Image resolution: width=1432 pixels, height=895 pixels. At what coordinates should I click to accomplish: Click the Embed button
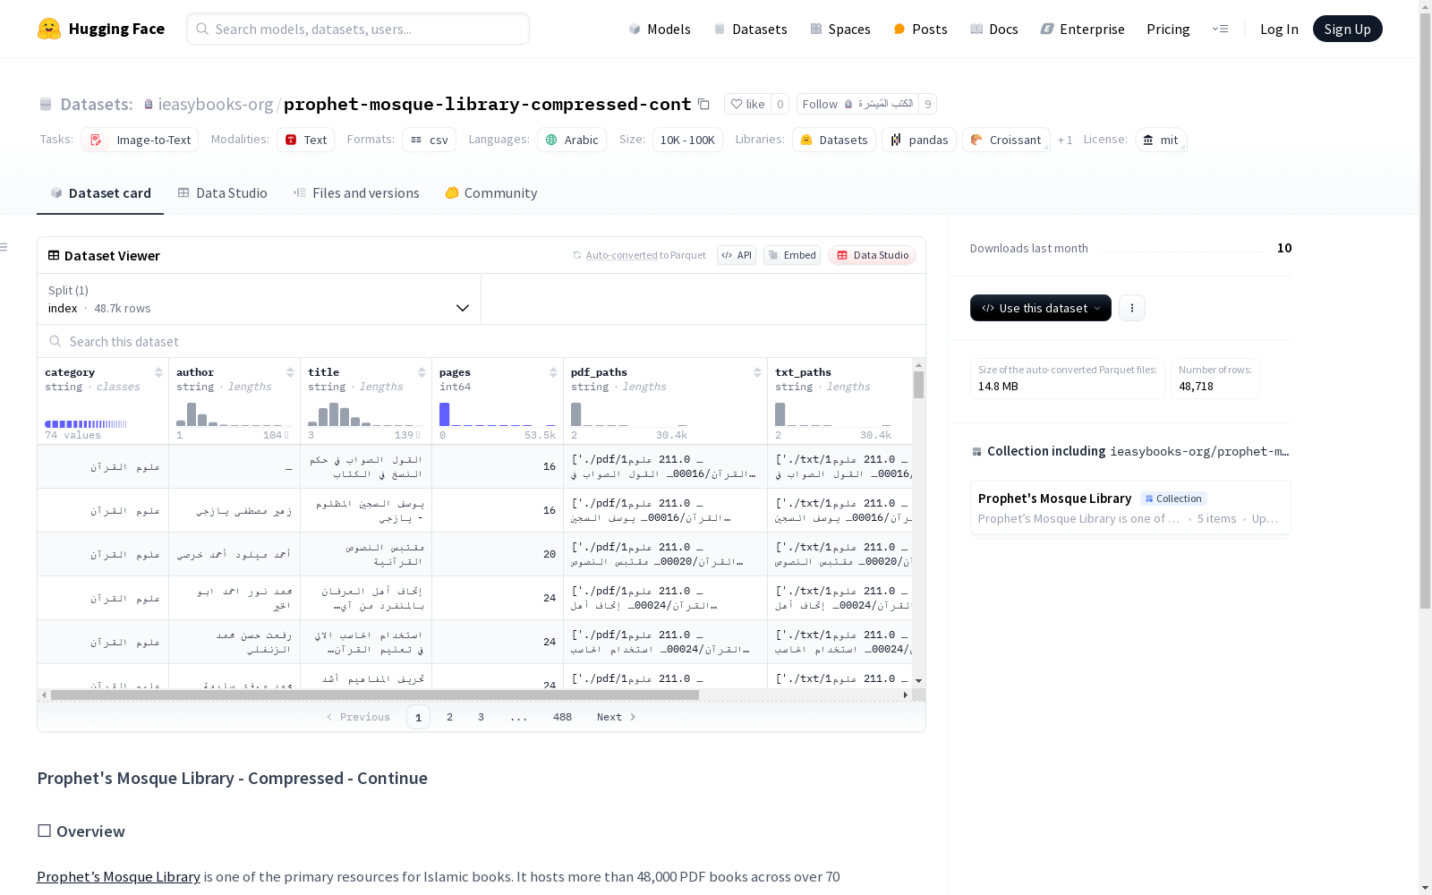792,255
